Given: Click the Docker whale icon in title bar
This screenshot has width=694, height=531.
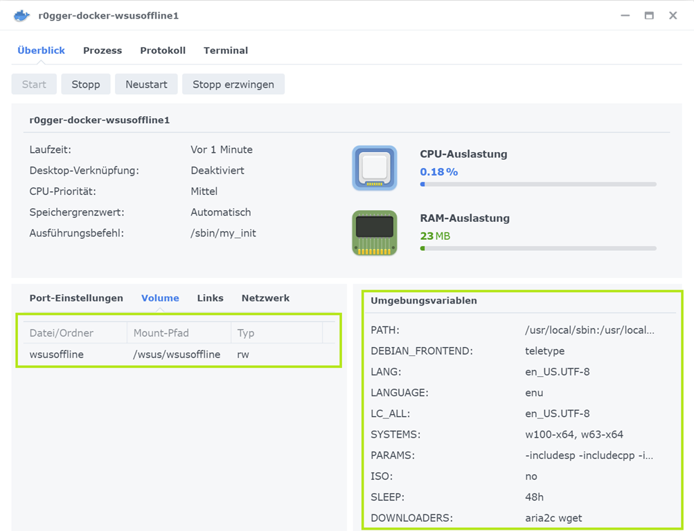Looking at the screenshot, I should 22,15.
